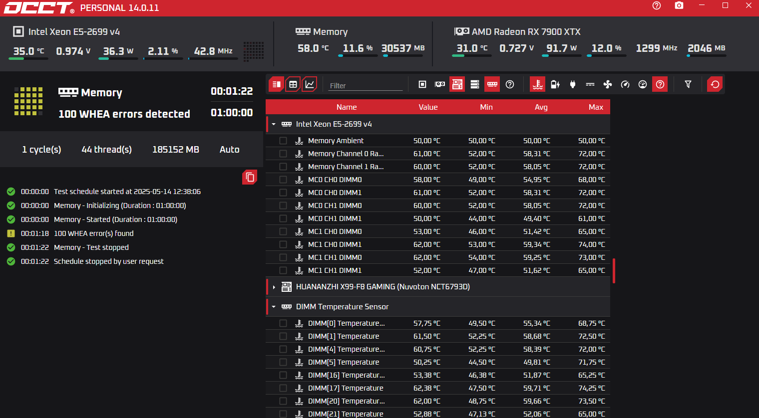759x418 pixels.
Task: Check the MC1 CH1 DIMM1 checkbox
Action: (x=283, y=270)
